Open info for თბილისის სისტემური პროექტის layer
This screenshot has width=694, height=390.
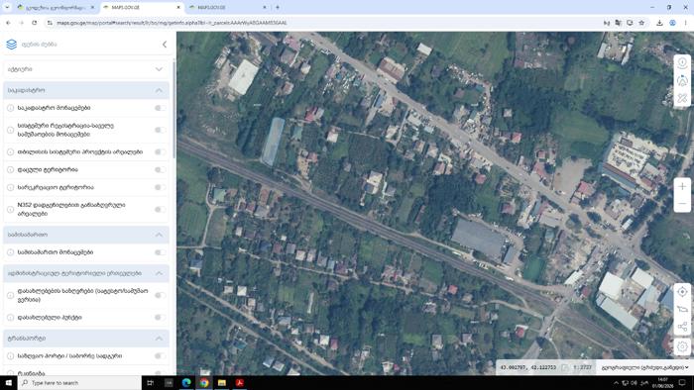[10, 151]
